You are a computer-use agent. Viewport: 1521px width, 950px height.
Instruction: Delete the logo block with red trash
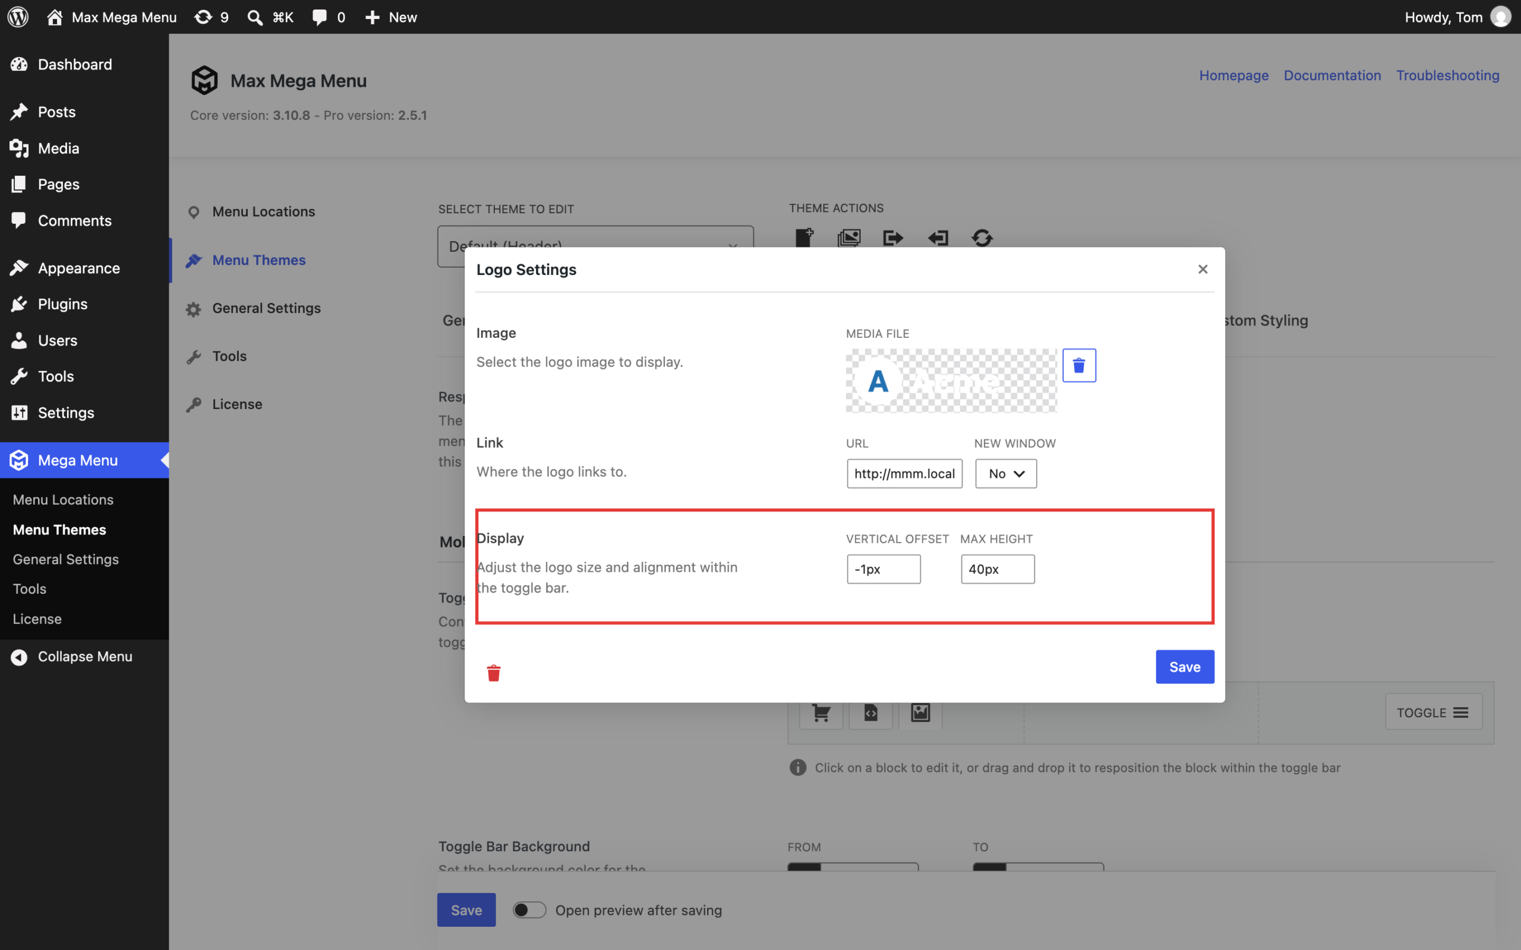click(x=493, y=673)
